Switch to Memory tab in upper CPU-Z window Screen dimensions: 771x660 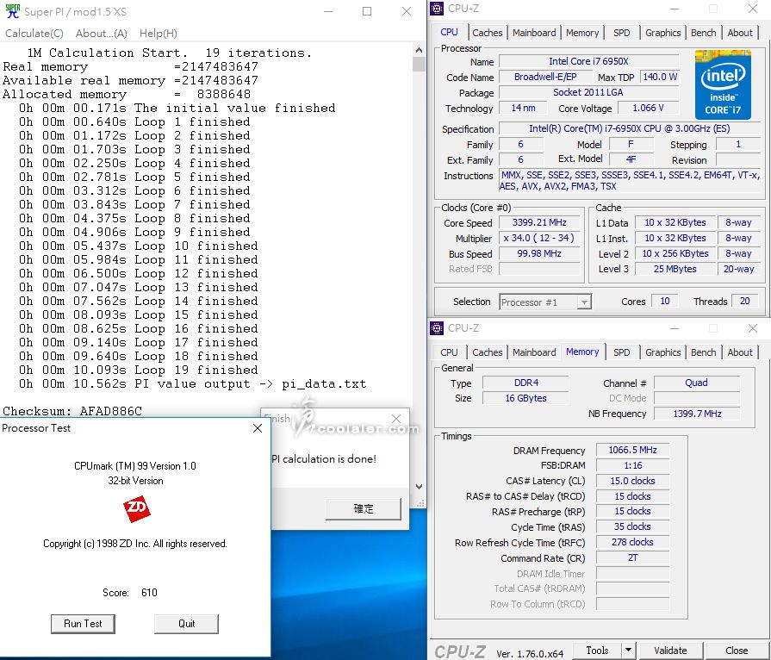[x=582, y=33]
